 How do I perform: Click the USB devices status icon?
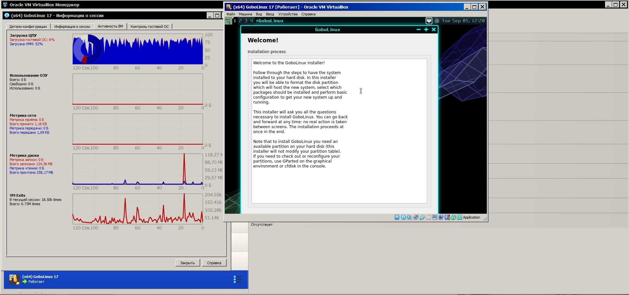(422, 217)
